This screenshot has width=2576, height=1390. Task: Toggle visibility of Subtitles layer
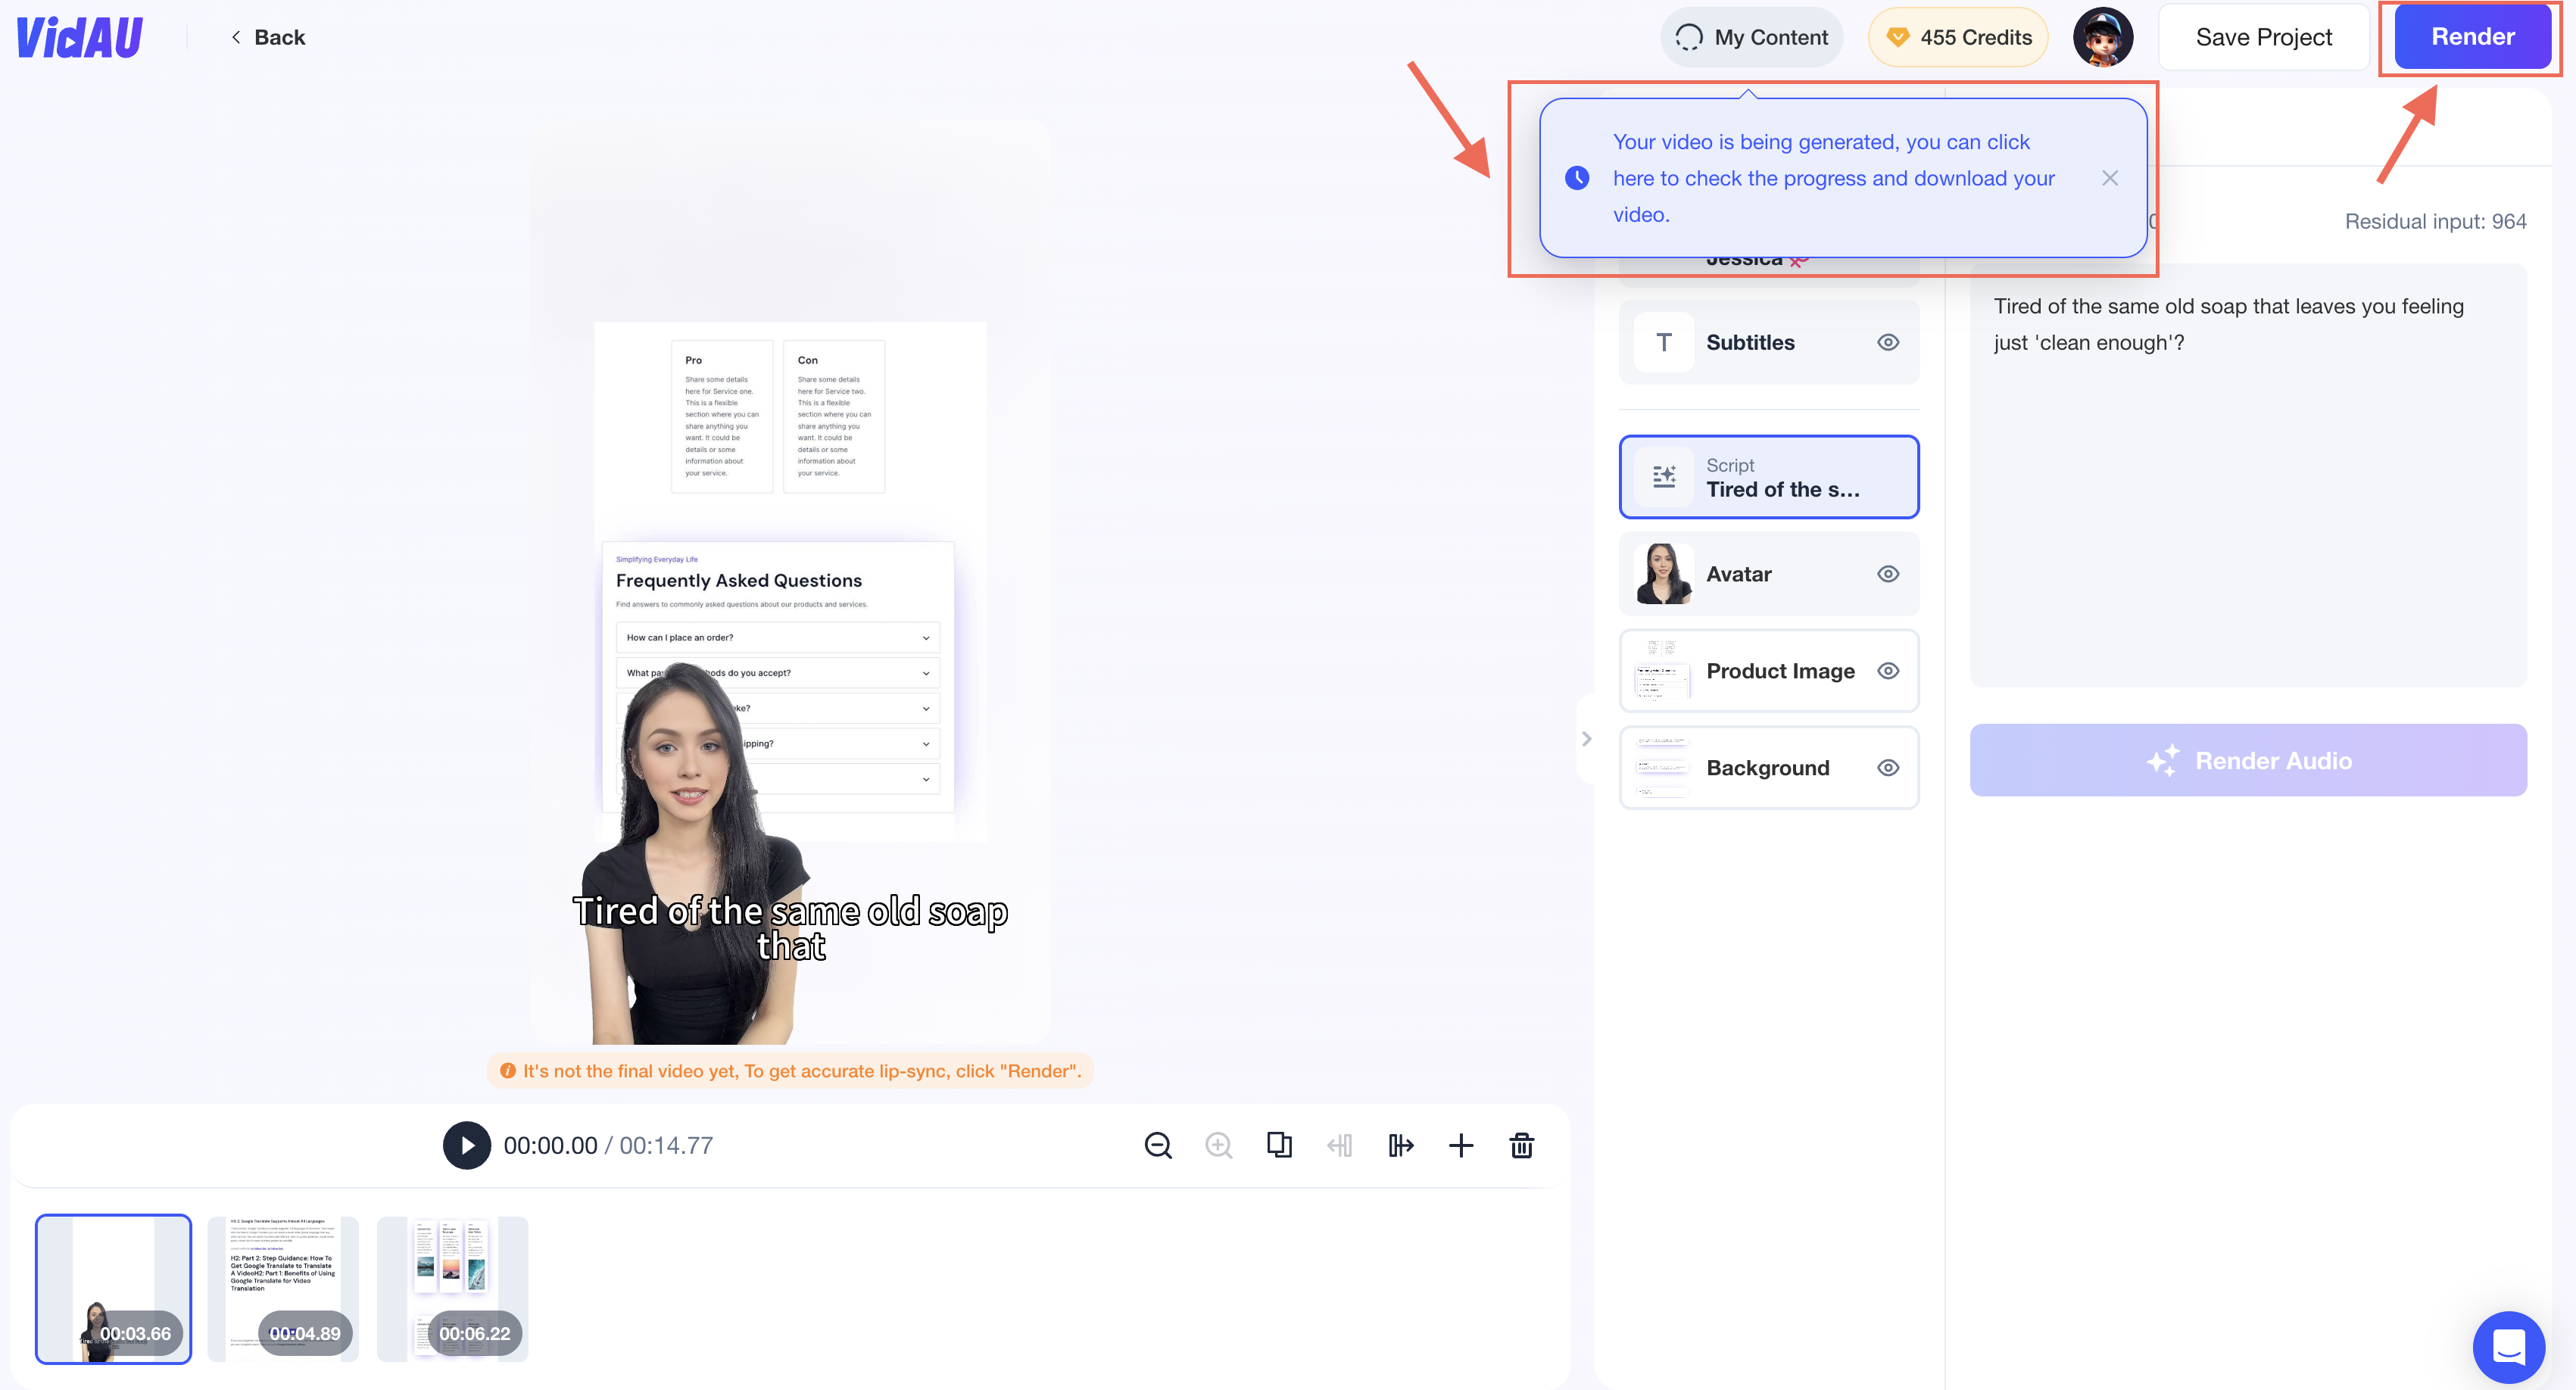[x=1888, y=344]
